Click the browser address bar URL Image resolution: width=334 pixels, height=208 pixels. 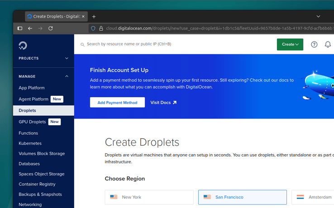point(219,28)
